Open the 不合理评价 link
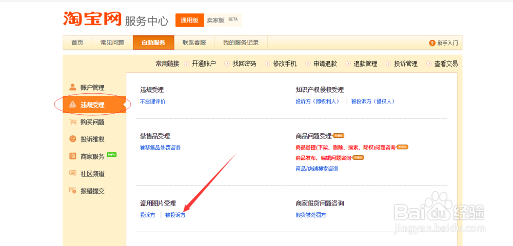Viewport: 513px width, 246px height. coord(153,101)
